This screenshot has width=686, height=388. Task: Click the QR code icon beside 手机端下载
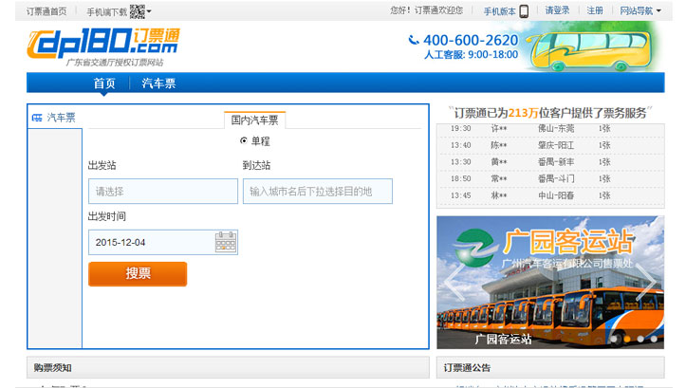point(137,11)
